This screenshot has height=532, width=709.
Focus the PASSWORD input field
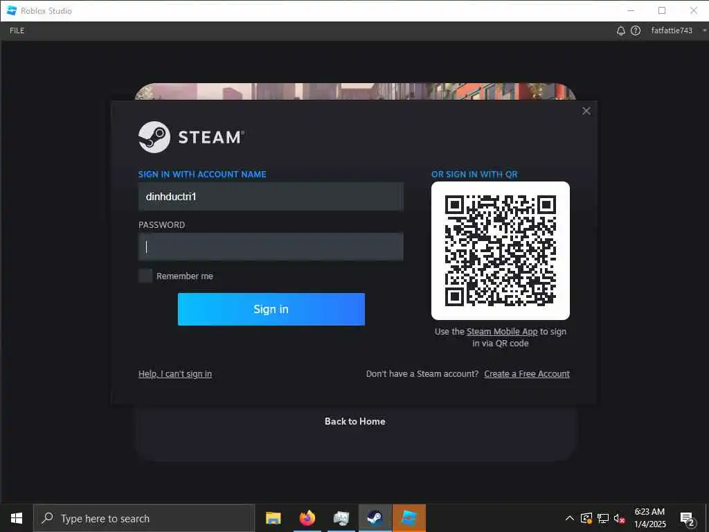271,247
